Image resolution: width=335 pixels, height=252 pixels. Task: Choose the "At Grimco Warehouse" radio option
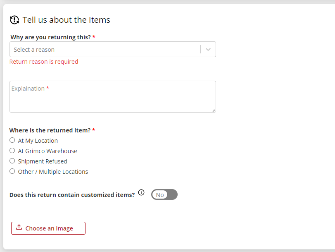pyautogui.click(x=12, y=151)
